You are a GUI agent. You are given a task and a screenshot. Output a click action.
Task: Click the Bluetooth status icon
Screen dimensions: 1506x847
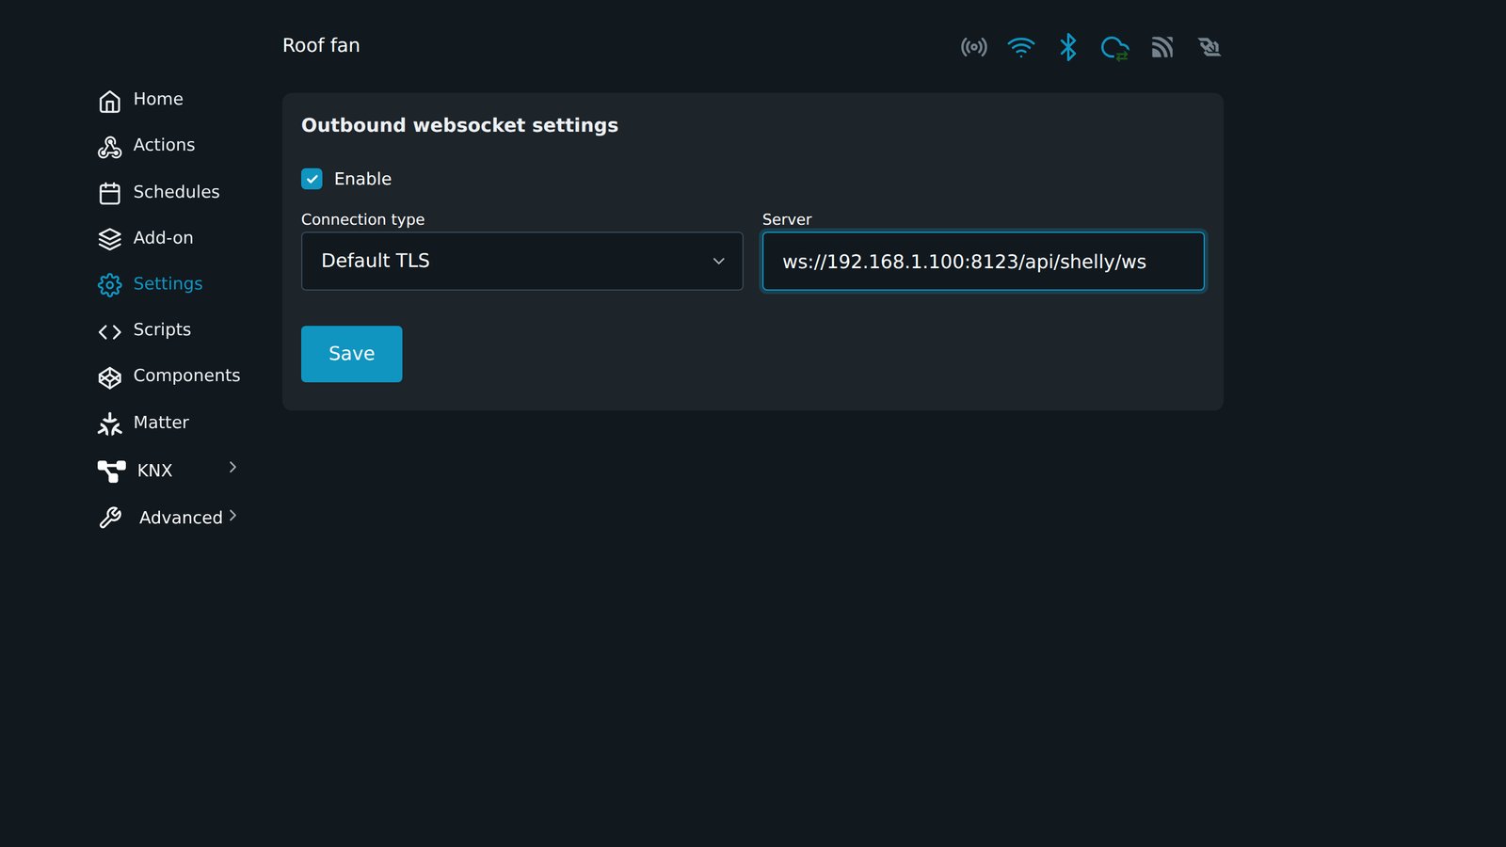1067,47
